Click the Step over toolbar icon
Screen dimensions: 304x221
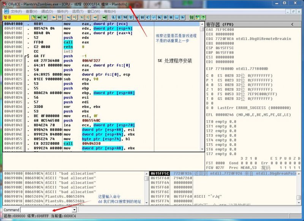click(x=75, y=18)
